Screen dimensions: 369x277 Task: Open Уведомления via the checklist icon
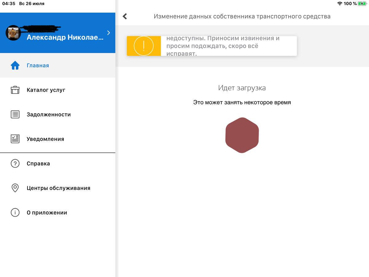[15, 139]
